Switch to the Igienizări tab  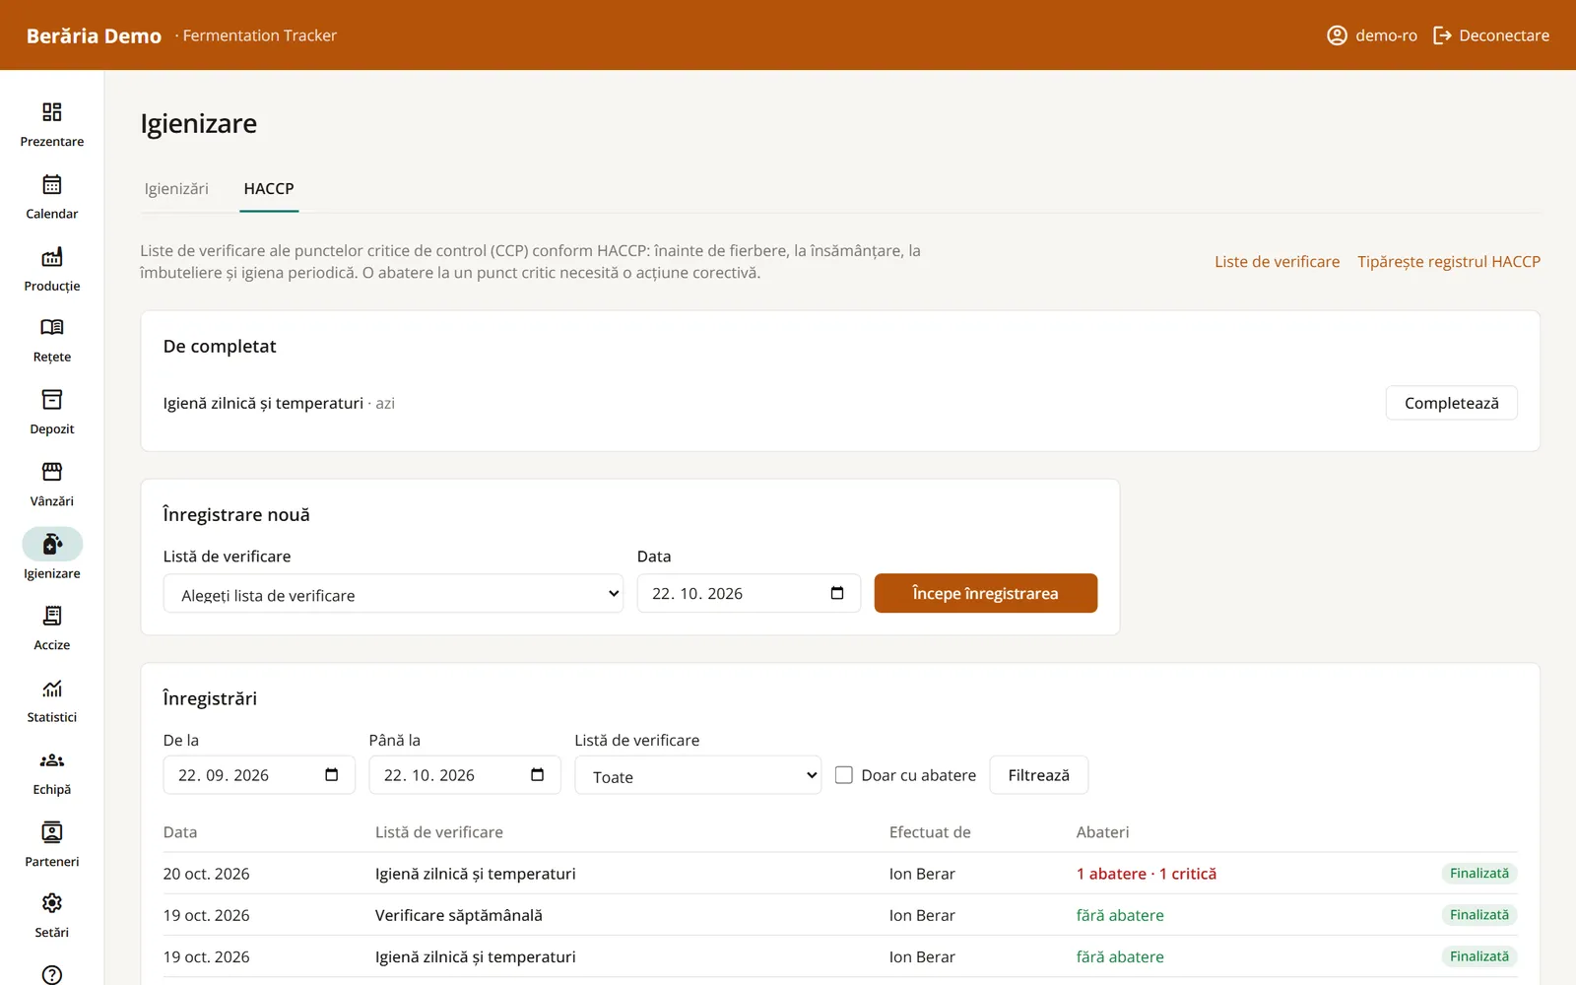(x=176, y=189)
